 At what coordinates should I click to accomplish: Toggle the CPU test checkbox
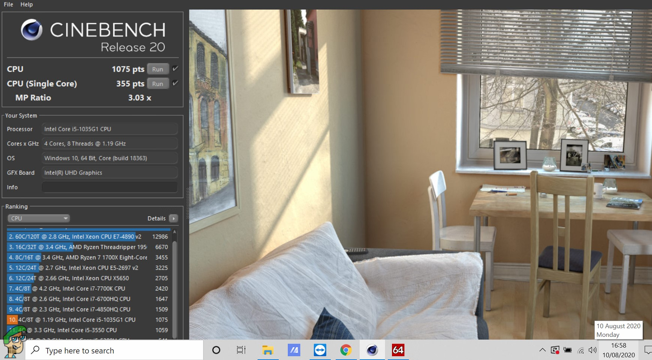(x=175, y=68)
